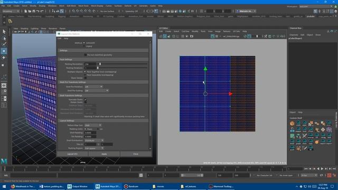The image size is (338, 190).
Task: Click the Save Scene icon
Action: coord(34,11)
